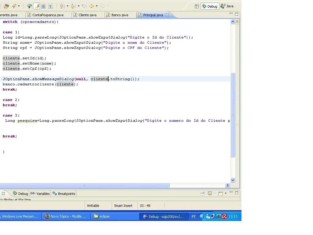313x235 pixels.
Task: Click the Open Type toolbar icon
Action: [6, 6]
